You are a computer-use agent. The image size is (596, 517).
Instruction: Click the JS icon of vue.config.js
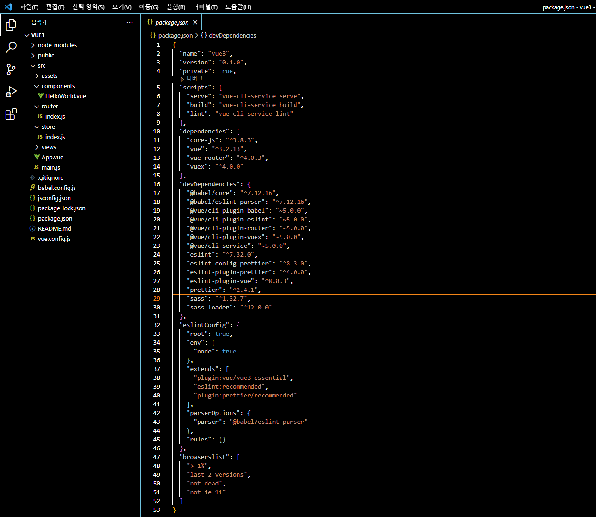pos(32,239)
